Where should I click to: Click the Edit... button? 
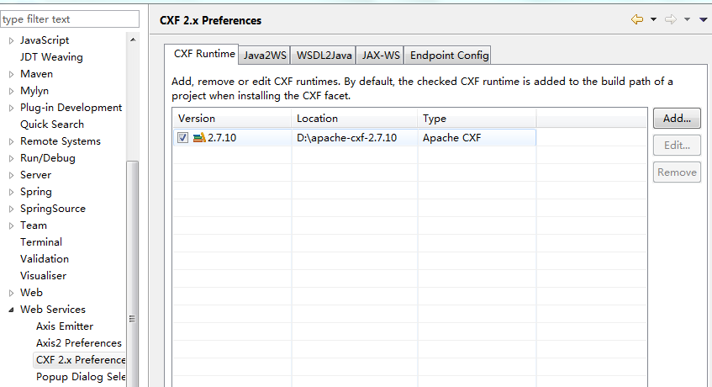tap(677, 146)
